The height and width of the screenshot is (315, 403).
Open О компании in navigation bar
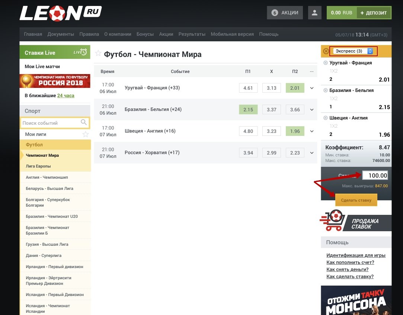point(118,34)
